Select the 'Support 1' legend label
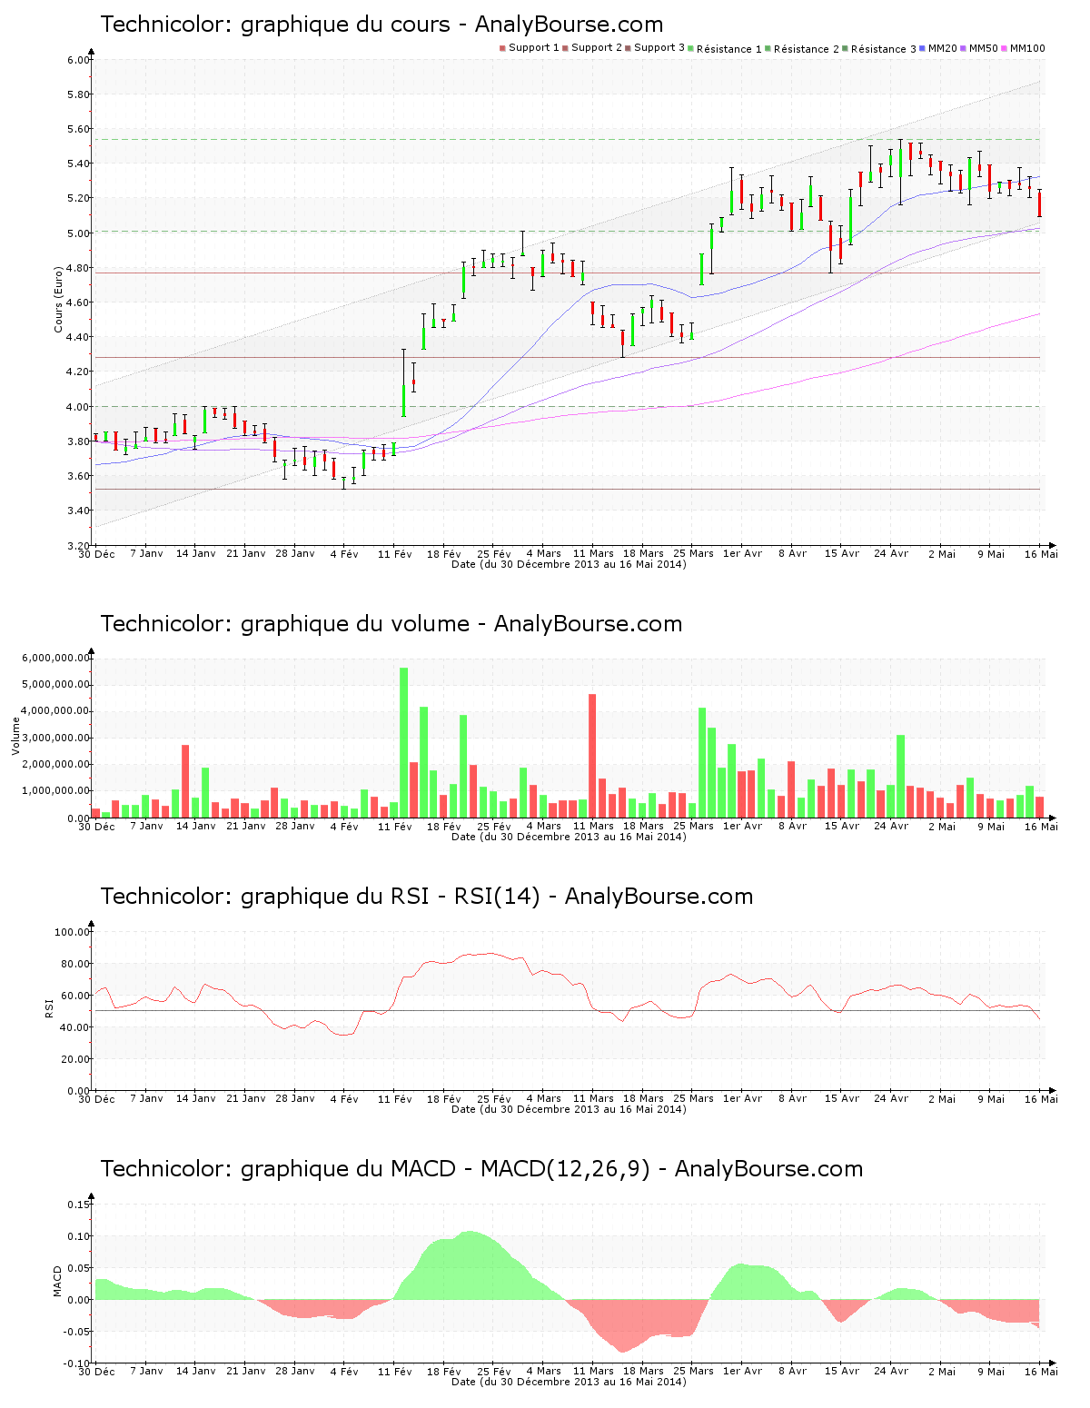 pos(533,48)
